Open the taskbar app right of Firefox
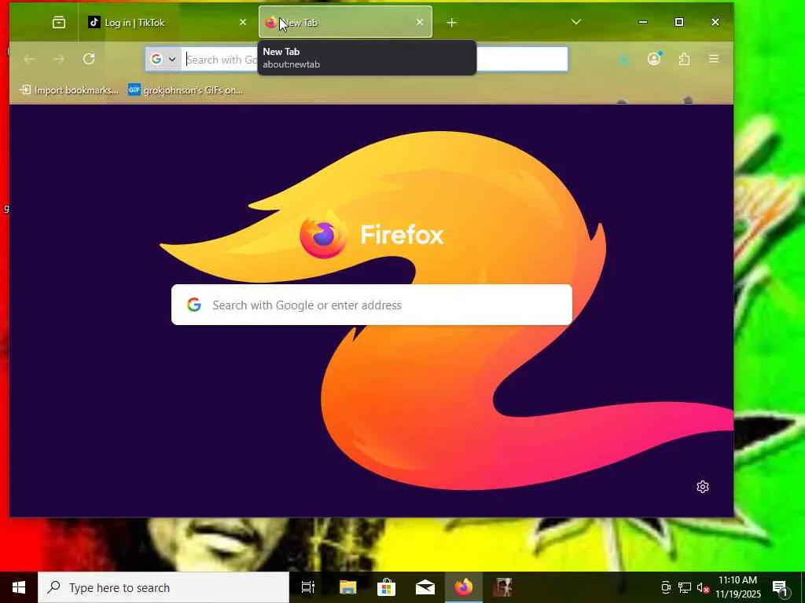Screen dimensions: 805x603 (x=502, y=587)
